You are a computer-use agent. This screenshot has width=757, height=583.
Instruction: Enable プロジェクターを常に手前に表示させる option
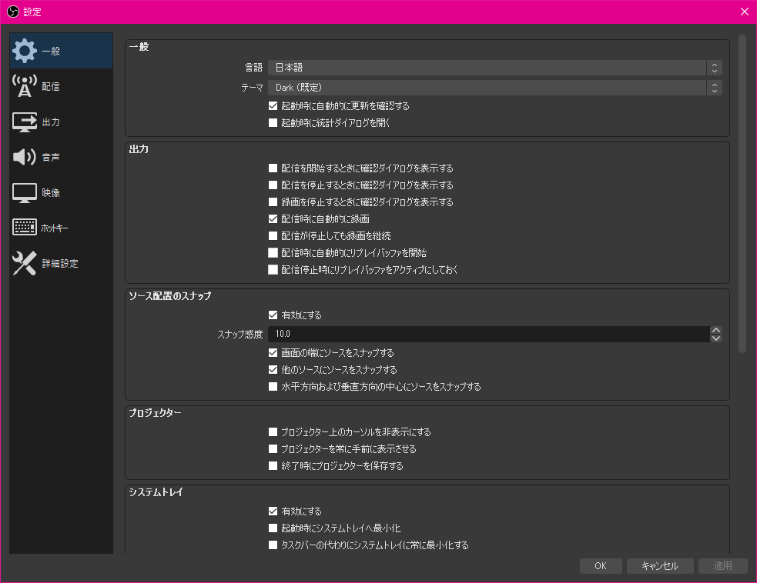[x=273, y=448]
